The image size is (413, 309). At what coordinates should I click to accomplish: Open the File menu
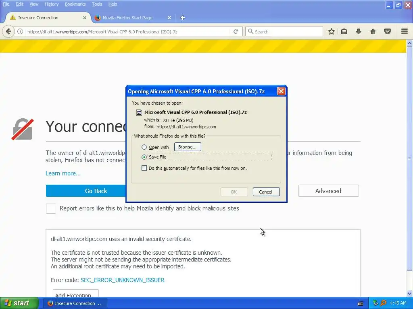6,4
